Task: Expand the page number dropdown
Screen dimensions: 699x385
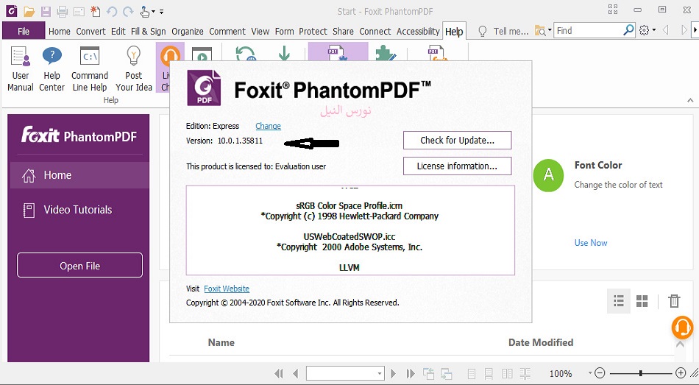Action: click(x=380, y=374)
